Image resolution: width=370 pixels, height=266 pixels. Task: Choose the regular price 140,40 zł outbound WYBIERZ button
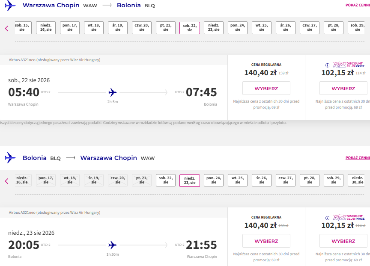(x=266, y=89)
